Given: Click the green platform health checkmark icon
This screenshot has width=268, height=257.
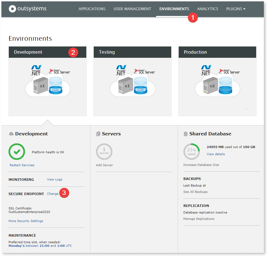Looking at the screenshot, I should click(17, 151).
